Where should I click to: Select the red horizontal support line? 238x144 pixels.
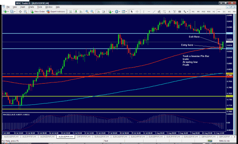pyautogui.click(x=114, y=77)
